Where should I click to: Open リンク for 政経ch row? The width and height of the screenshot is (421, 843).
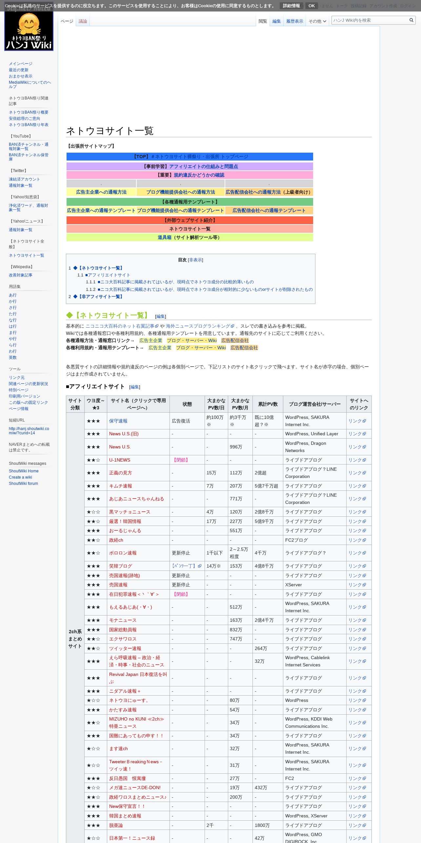[357, 540]
